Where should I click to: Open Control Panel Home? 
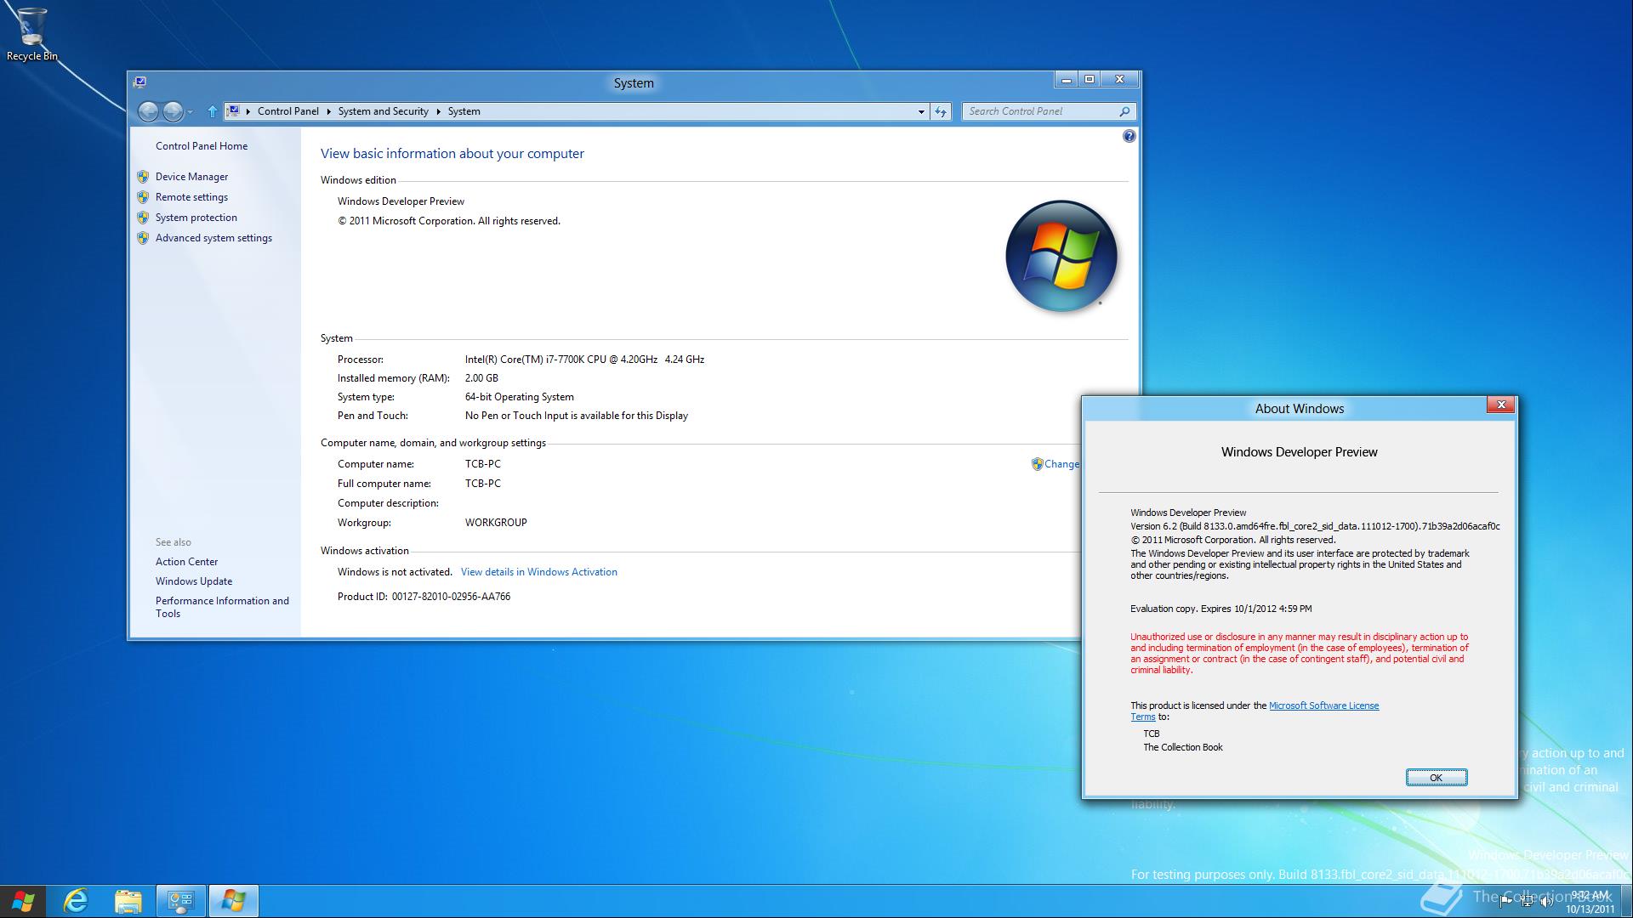(x=202, y=146)
